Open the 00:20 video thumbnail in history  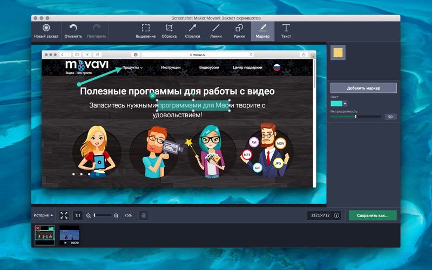pos(70,235)
